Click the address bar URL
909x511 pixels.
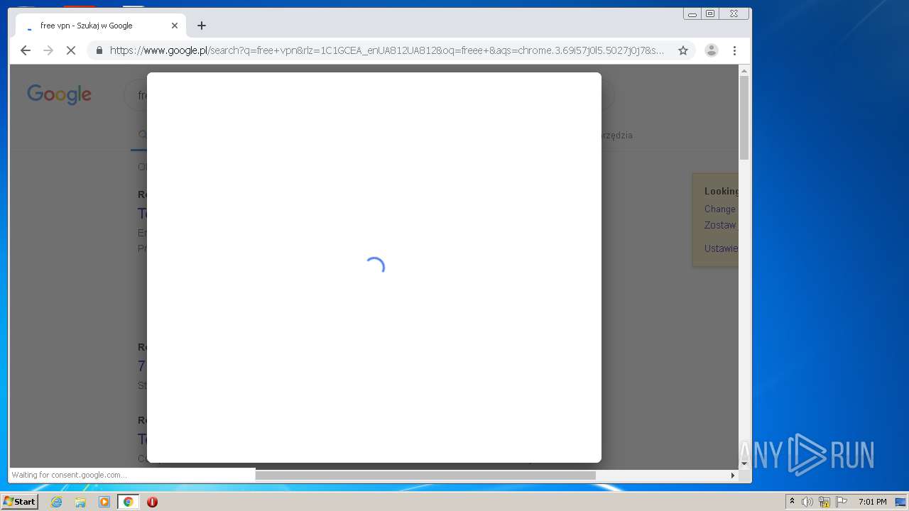pyautogui.click(x=387, y=50)
